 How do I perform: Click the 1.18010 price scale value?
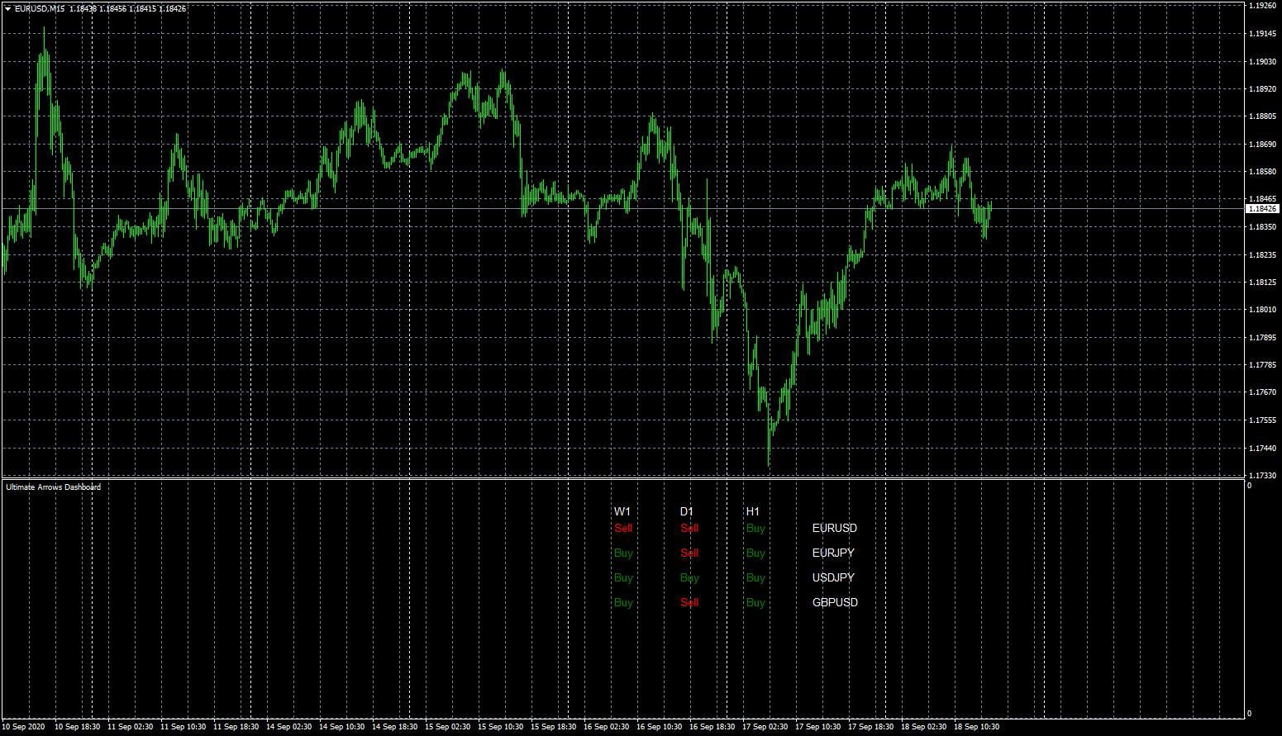(1262, 310)
